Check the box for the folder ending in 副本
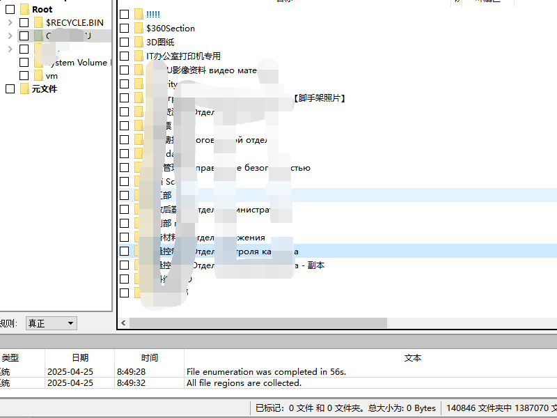This screenshot has height=418, width=557. (125, 265)
